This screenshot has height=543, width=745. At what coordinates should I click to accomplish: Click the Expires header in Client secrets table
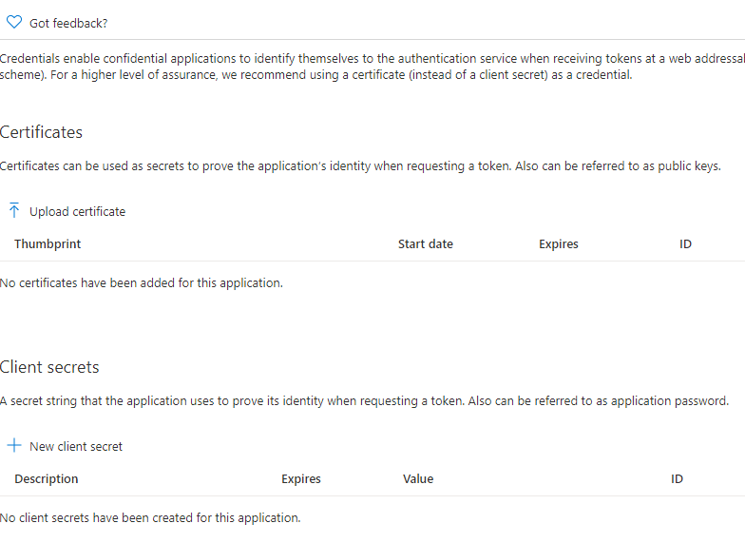(x=300, y=479)
